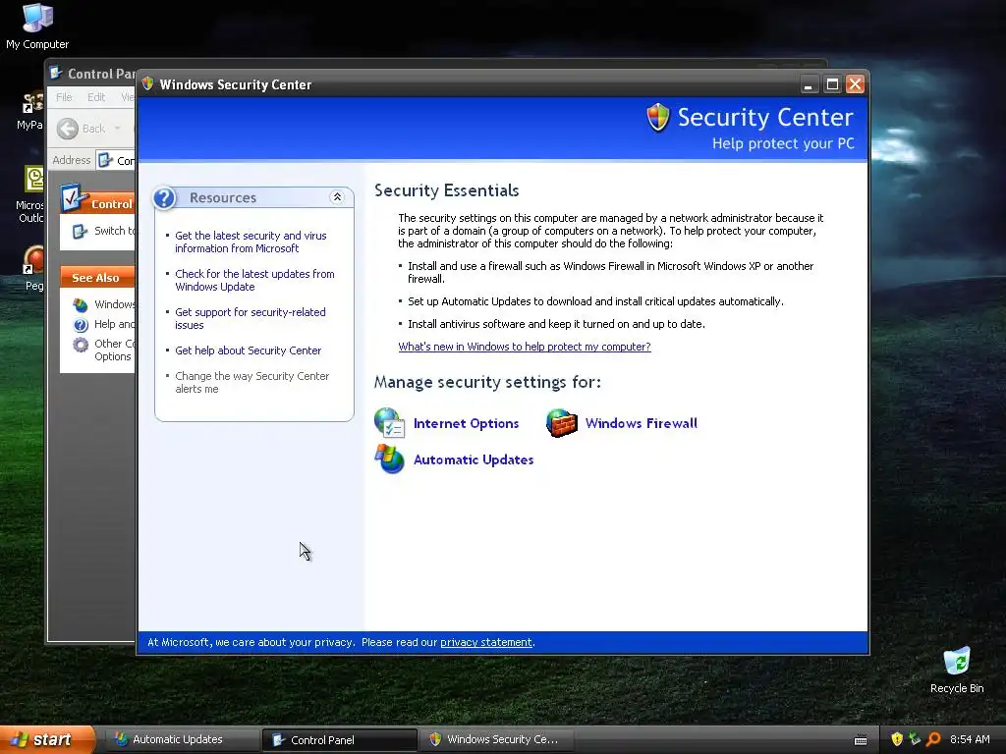Click the Other Control Panel Options gear icon
This screenshot has width=1006, height=754.
click(81, 345)
